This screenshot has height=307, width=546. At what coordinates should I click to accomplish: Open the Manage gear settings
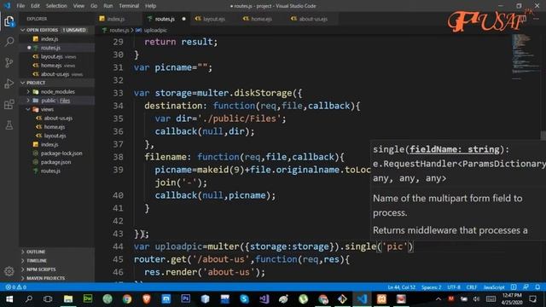tap(9, 271)
